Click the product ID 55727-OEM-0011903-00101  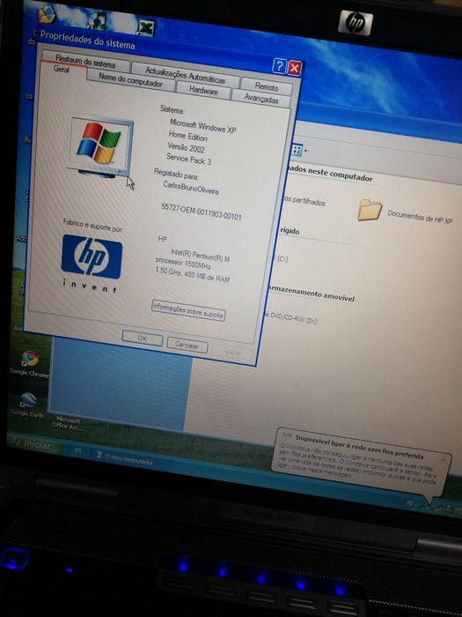tap(202, 212)
